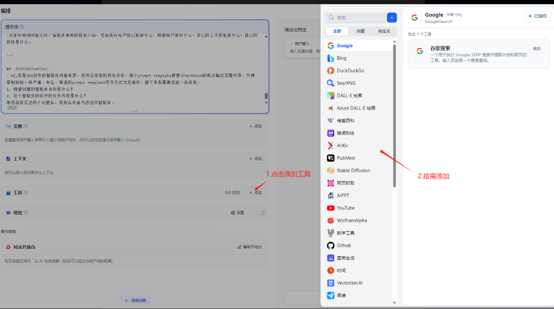Click 添加 in the 上下文 section
This screenshot has width=554, height=309.
(256, 159)
